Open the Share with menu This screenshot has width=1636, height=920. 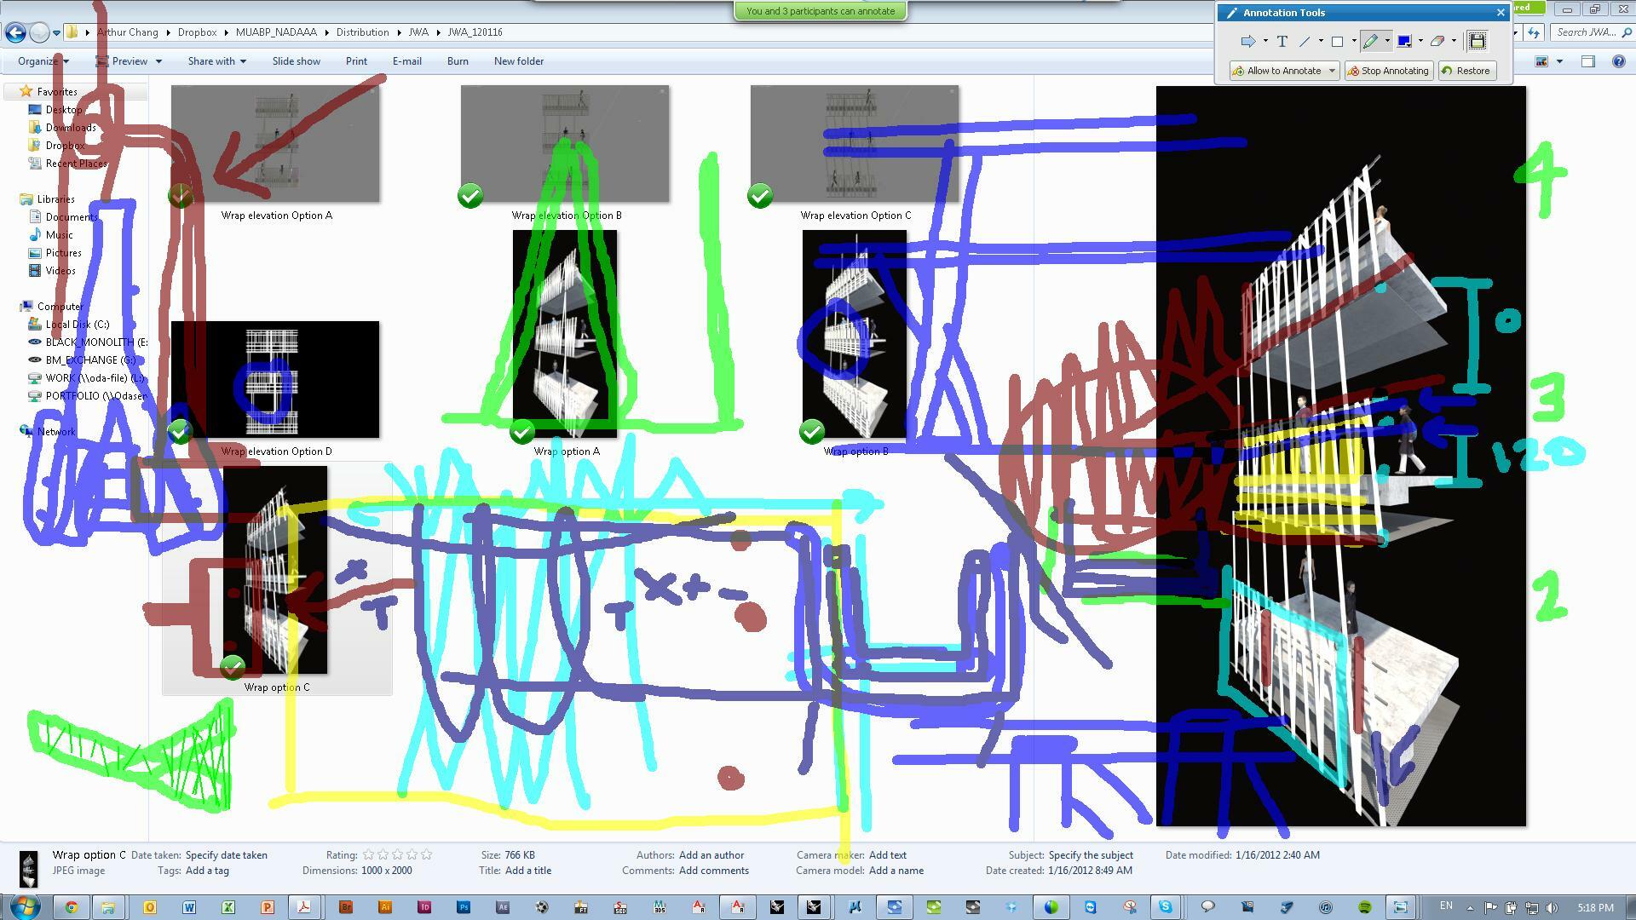(216, 61)
